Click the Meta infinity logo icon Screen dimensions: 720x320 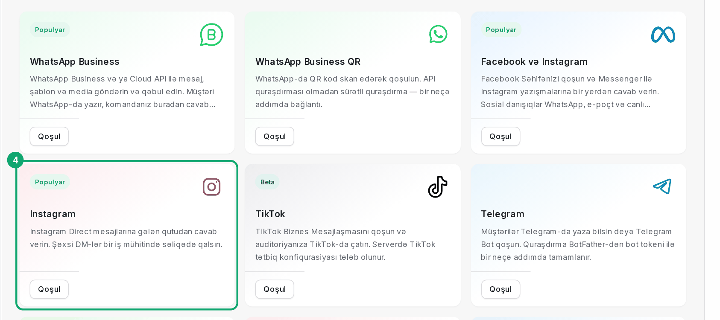663,35
